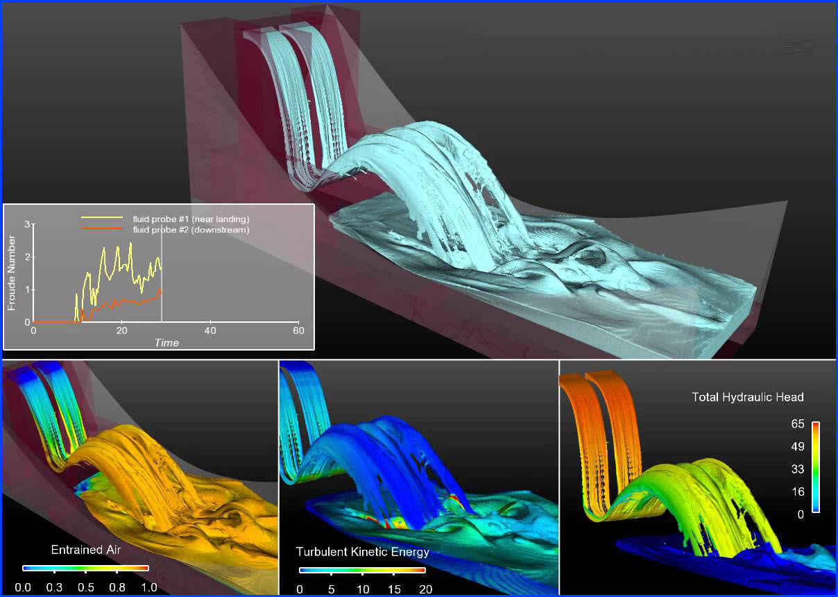Click the '33' value on Hydraulic Head scale
The height and width of the screenshot is (597, 838).
point(798,469)
